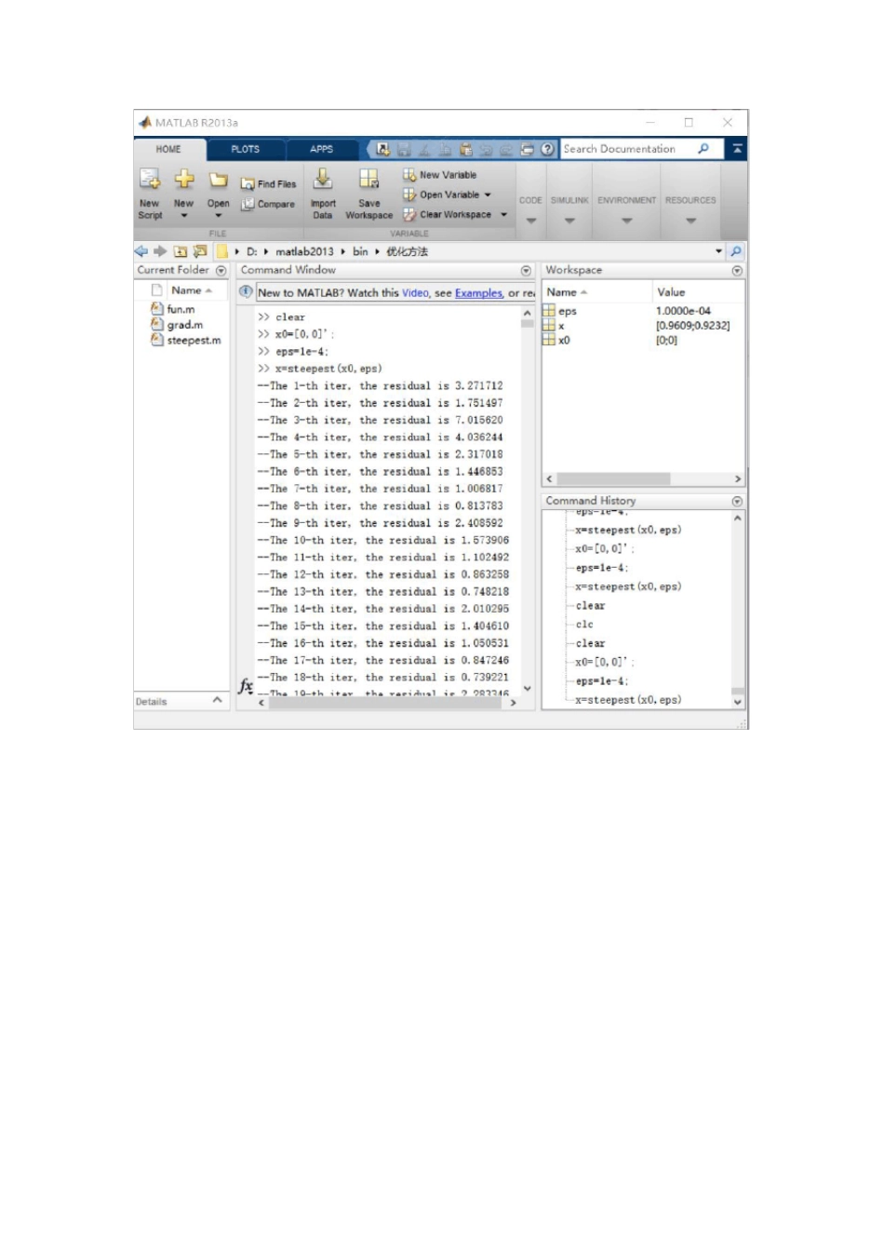
Task: Go back with the left arrow
Action: click(141, 251)
